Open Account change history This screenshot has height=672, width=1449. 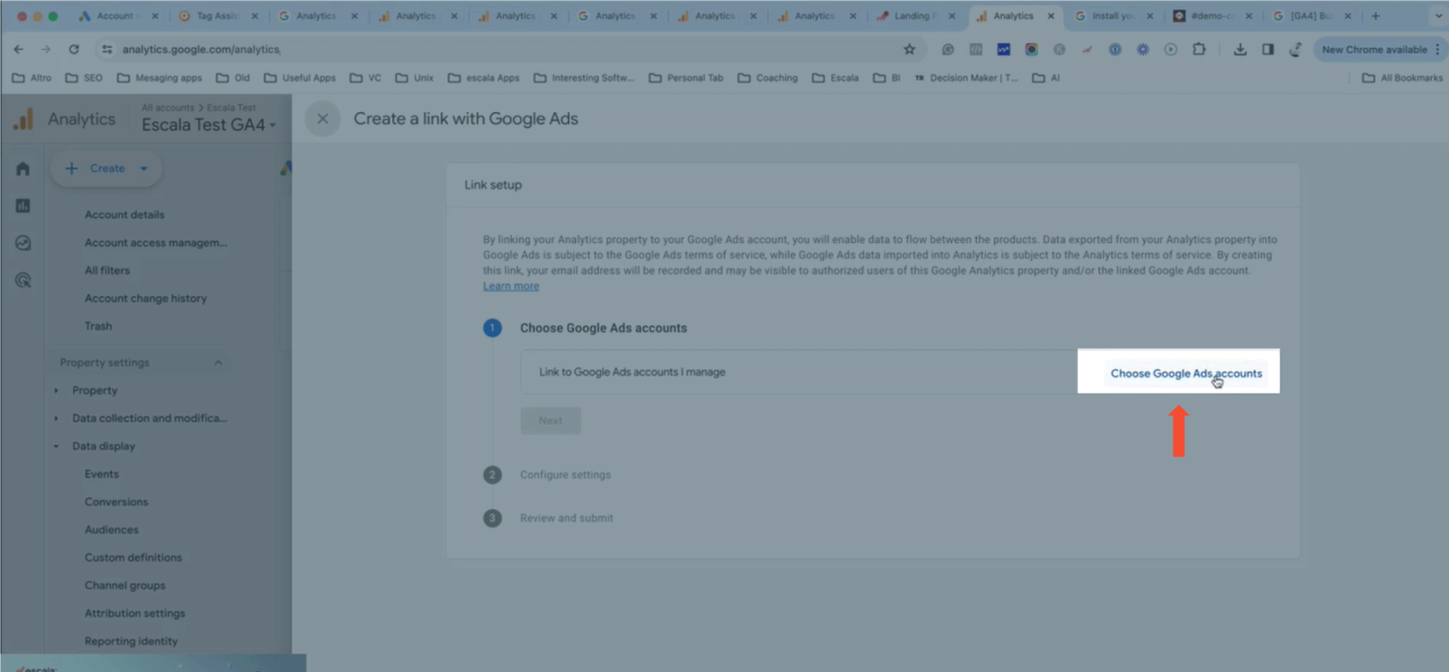pyautogui.click(x=145, y=298)
